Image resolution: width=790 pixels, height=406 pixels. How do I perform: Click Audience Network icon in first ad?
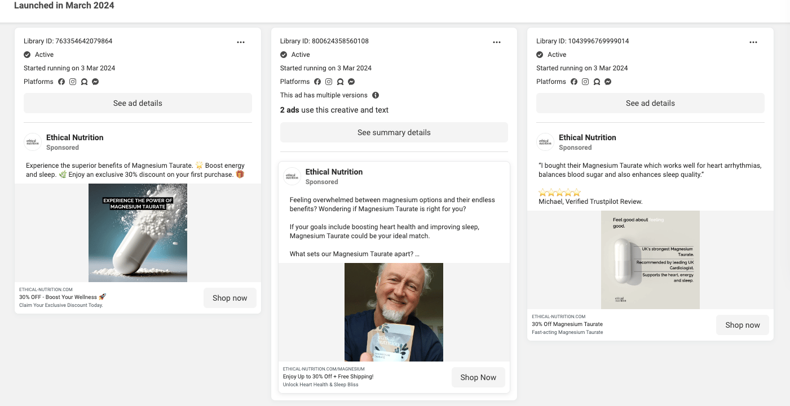point(84,82)
